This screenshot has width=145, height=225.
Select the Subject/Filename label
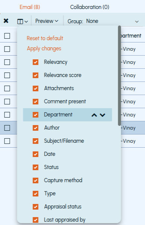click(64, 141)
